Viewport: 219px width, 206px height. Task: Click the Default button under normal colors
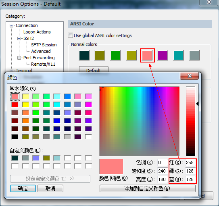coord(94,69)
